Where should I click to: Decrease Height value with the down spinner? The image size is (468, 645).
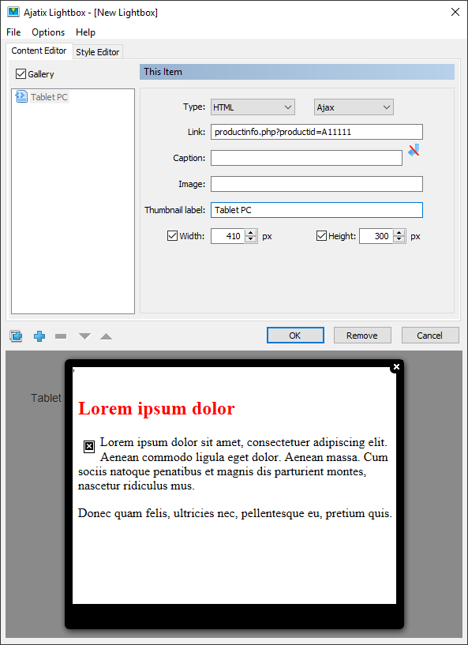(x=399, y=239)
